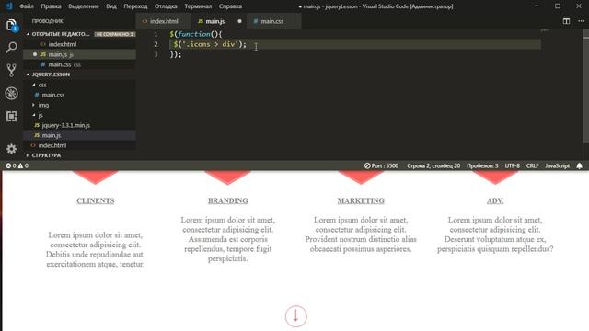The height and width of the screenshot is (331, 589).
Task: Click the Port : 5500 live server indicator
Action: tap(381, 165)
